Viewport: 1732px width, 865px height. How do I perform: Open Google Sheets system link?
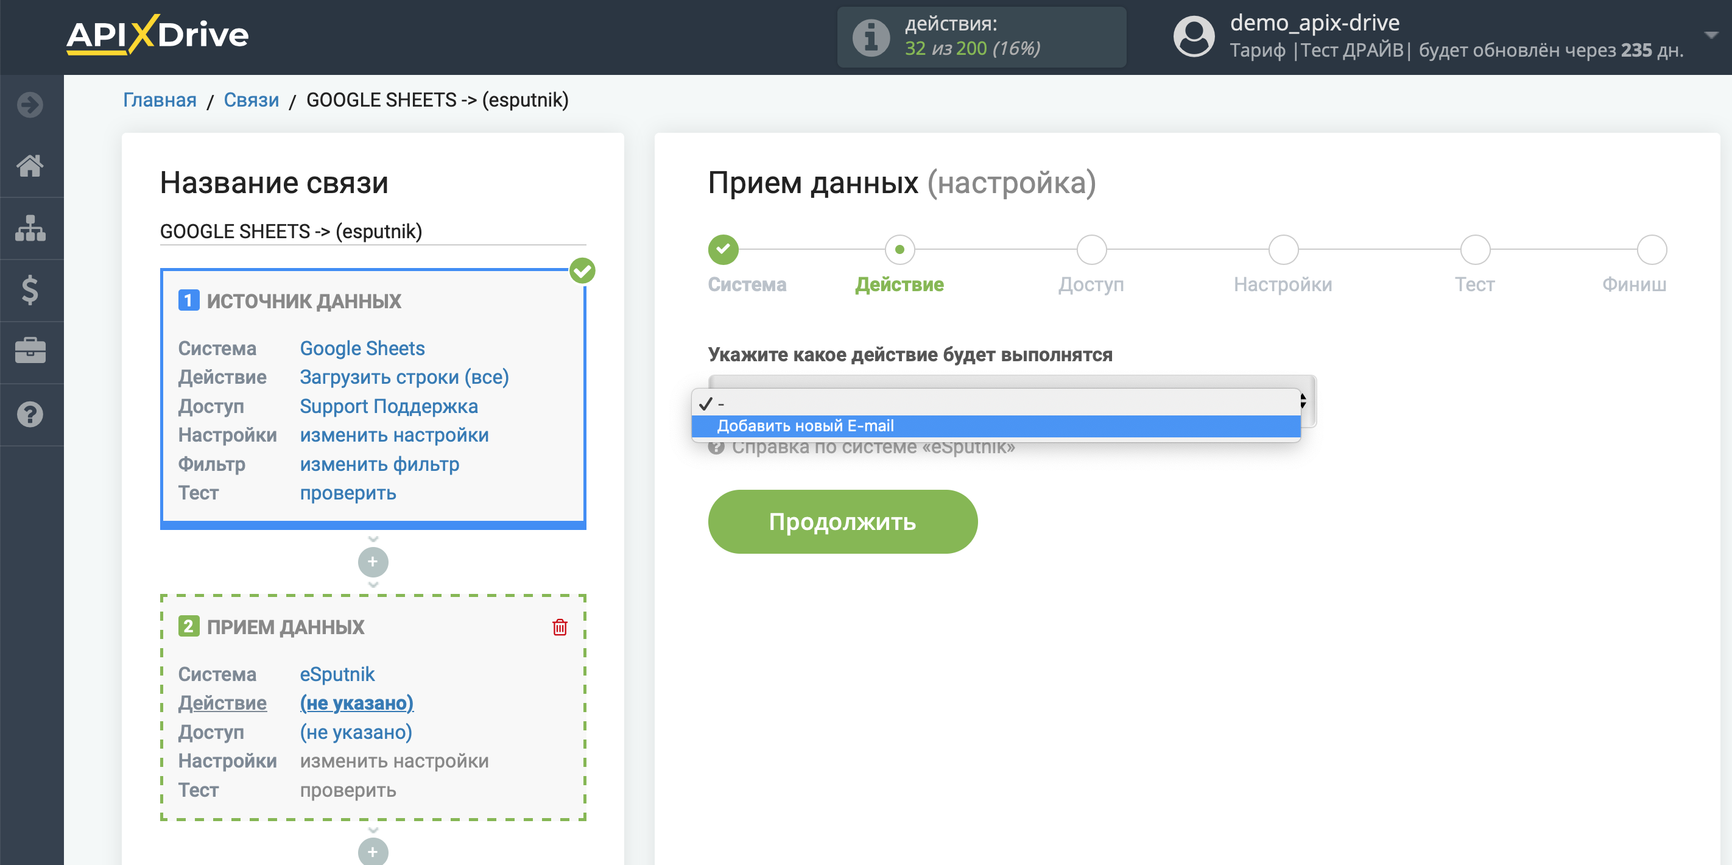(362, 348)
